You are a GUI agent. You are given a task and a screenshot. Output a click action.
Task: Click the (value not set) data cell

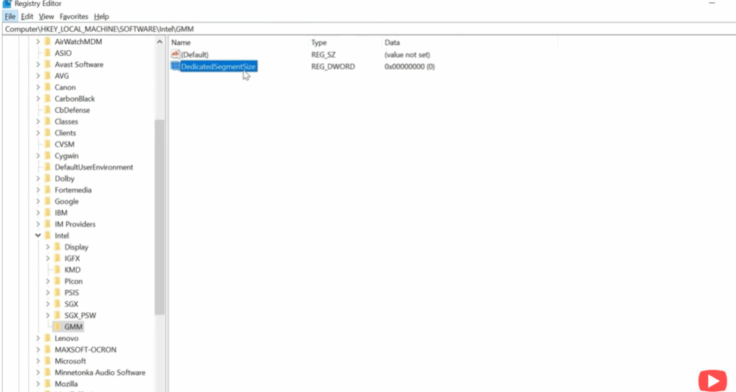click(x=407, y=55)
